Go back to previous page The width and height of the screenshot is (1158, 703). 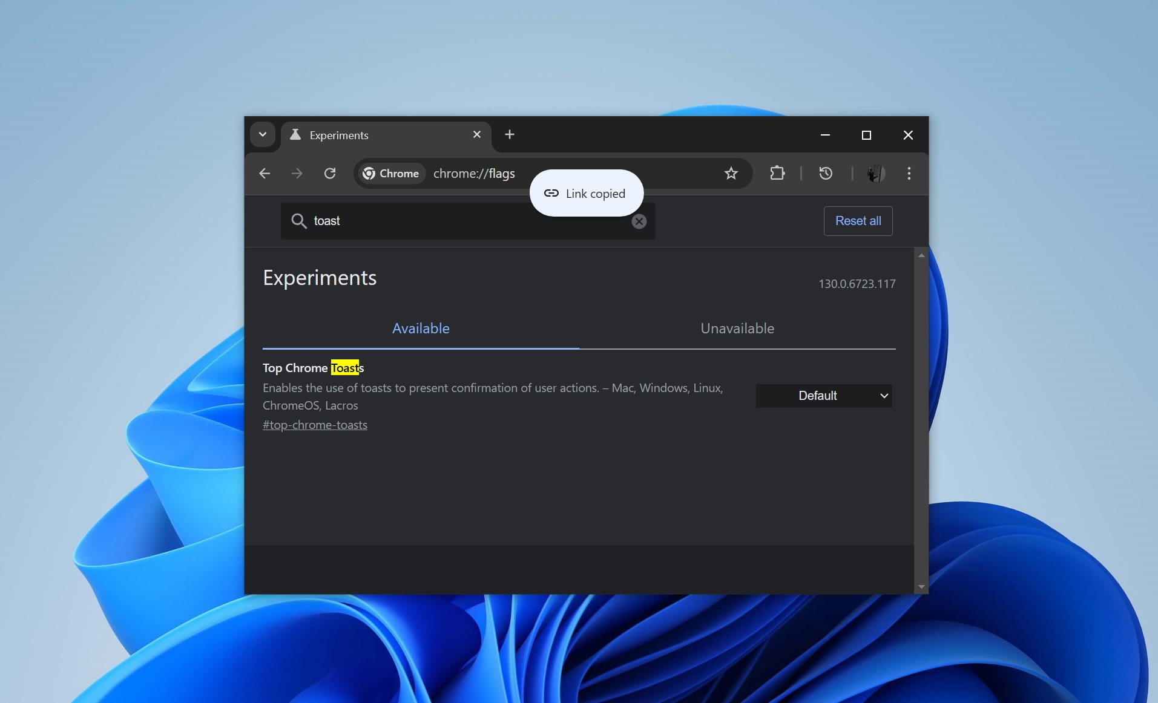pyautogui.click(x=265, y=174)
